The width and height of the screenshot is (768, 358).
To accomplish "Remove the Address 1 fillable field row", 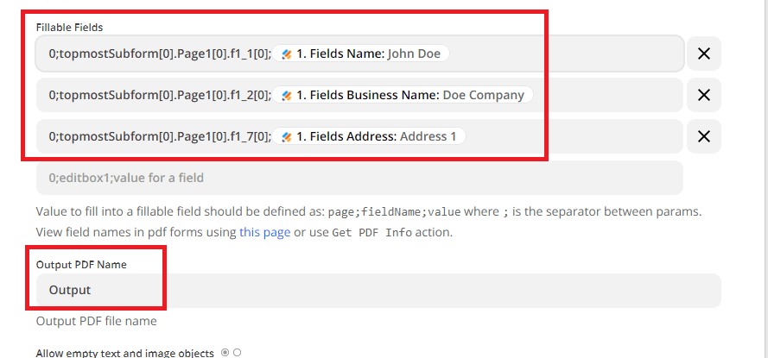I will click(x=703, y=136).
